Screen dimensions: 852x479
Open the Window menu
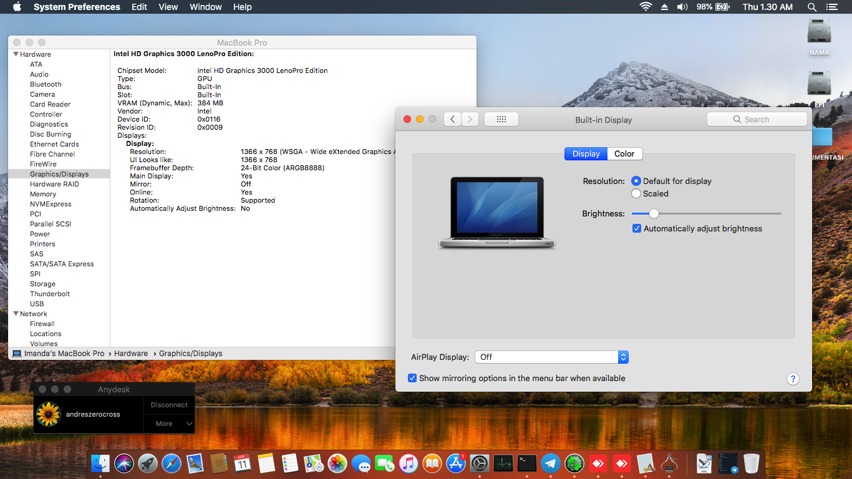(x=206, y=7)
